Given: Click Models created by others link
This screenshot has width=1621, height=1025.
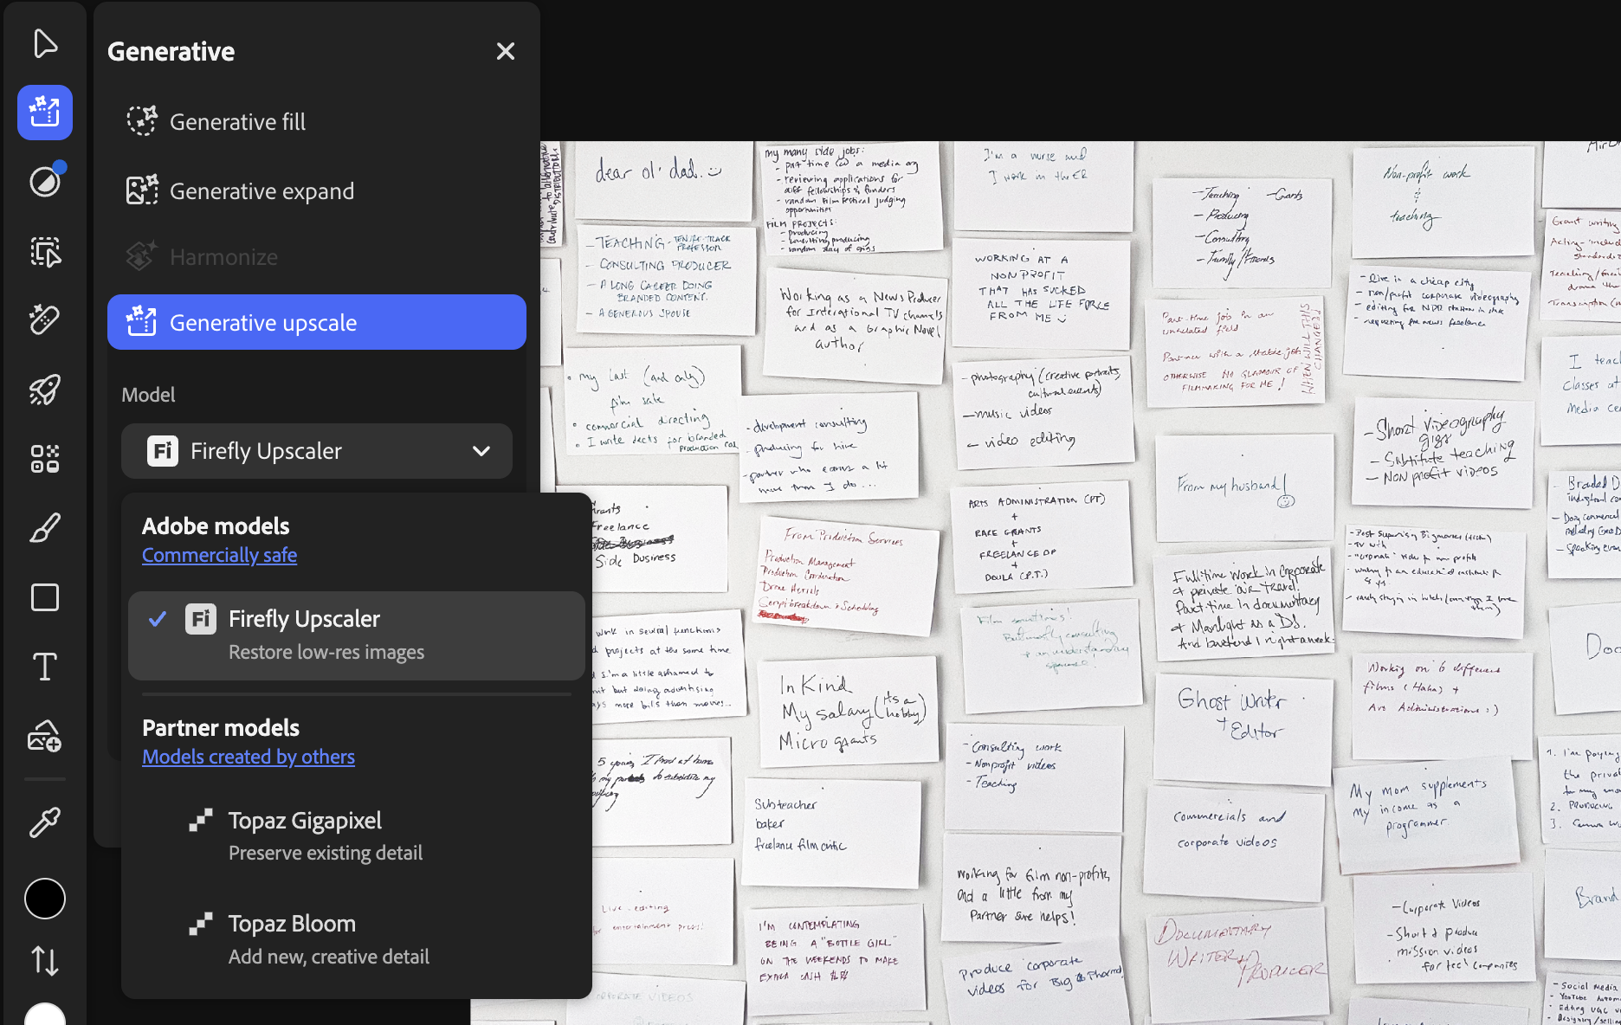Looking at the screenshot, I should (x=248, y=756).
